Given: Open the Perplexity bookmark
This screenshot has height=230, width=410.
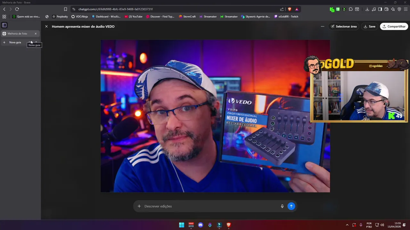Looking at the screenshot, I should [x=60, y=17].
